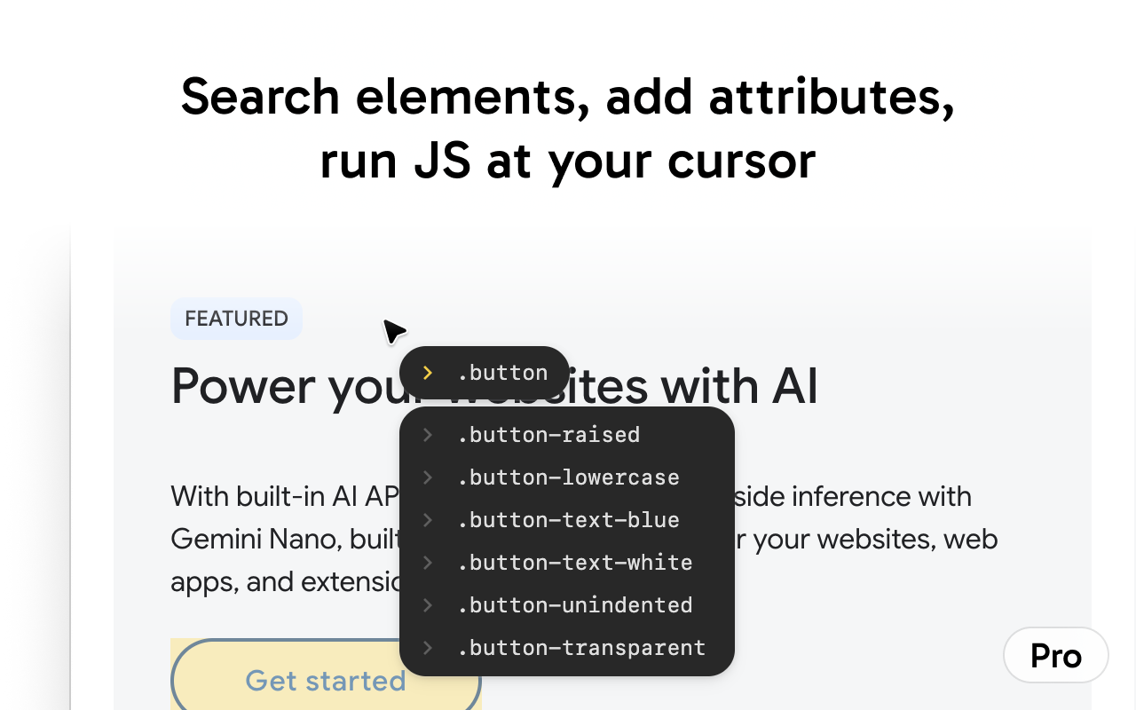Click the FEATURED tag label

click(x=236, y=319)
